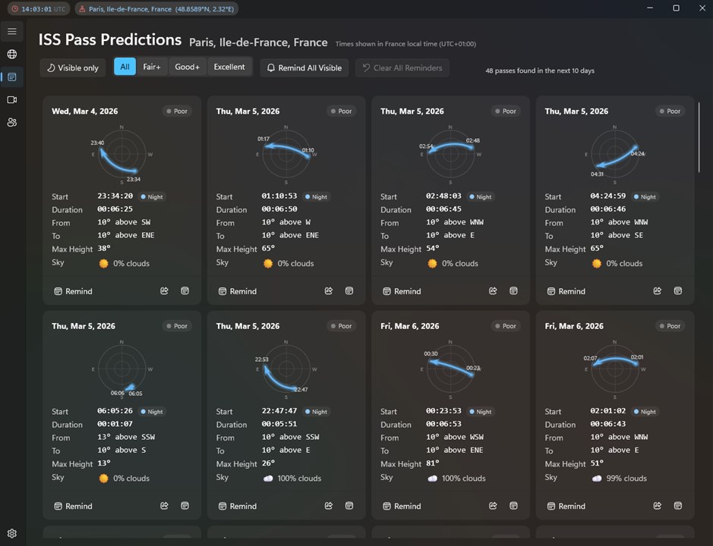Share the Wed Mar 4 23:34:20 pass
The height and width of the screenshot is (546, 713).
click(164, 290)
